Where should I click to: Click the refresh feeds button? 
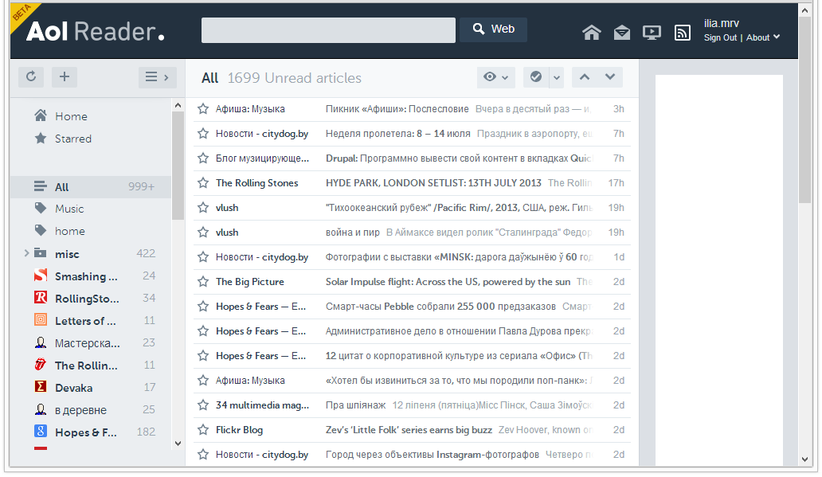pyautogui.click(x=31, y=77)
